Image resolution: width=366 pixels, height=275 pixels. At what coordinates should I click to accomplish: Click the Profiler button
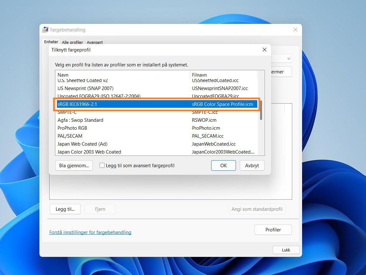click(273, 230)
